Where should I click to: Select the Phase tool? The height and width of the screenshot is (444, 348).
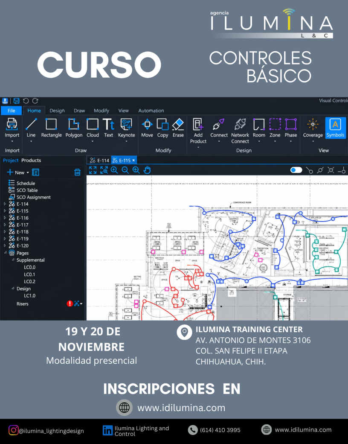pos(291,128)
